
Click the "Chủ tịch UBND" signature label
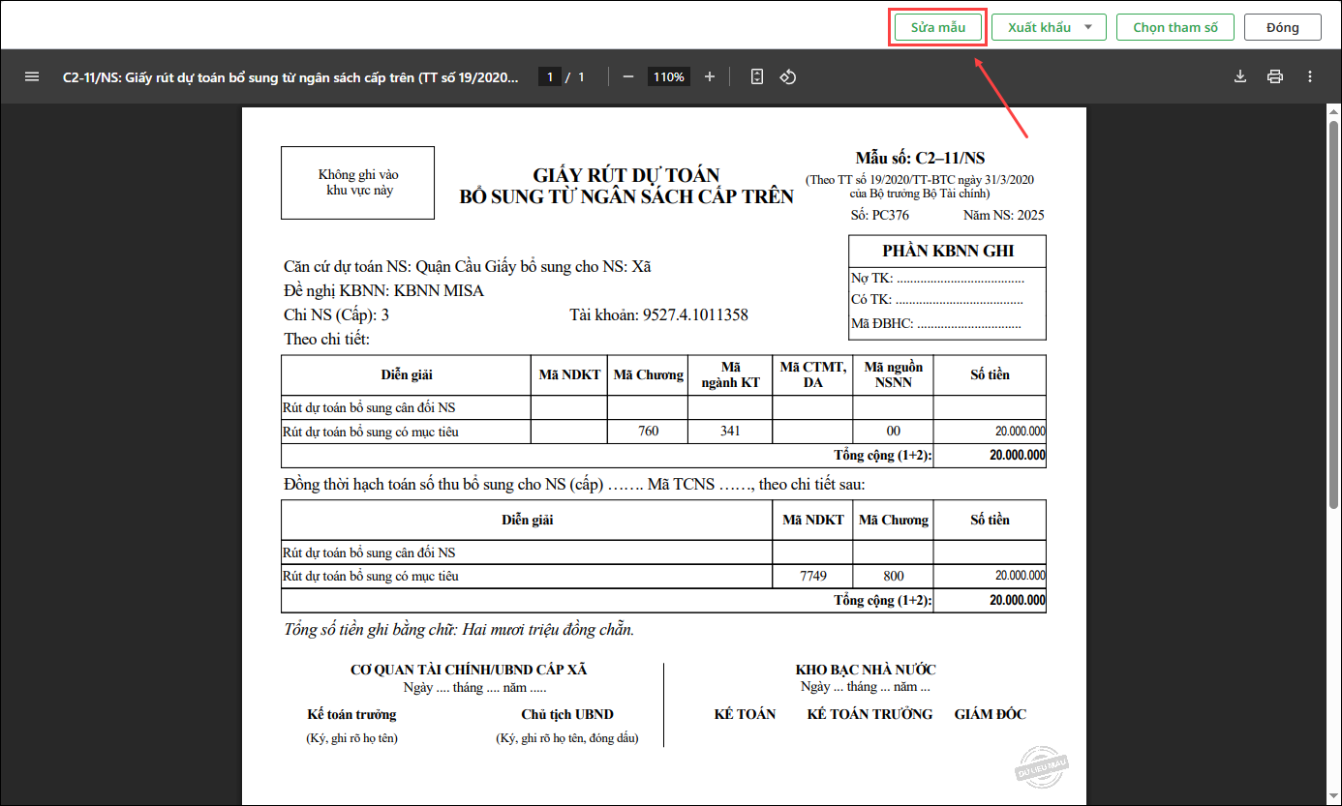567,715
